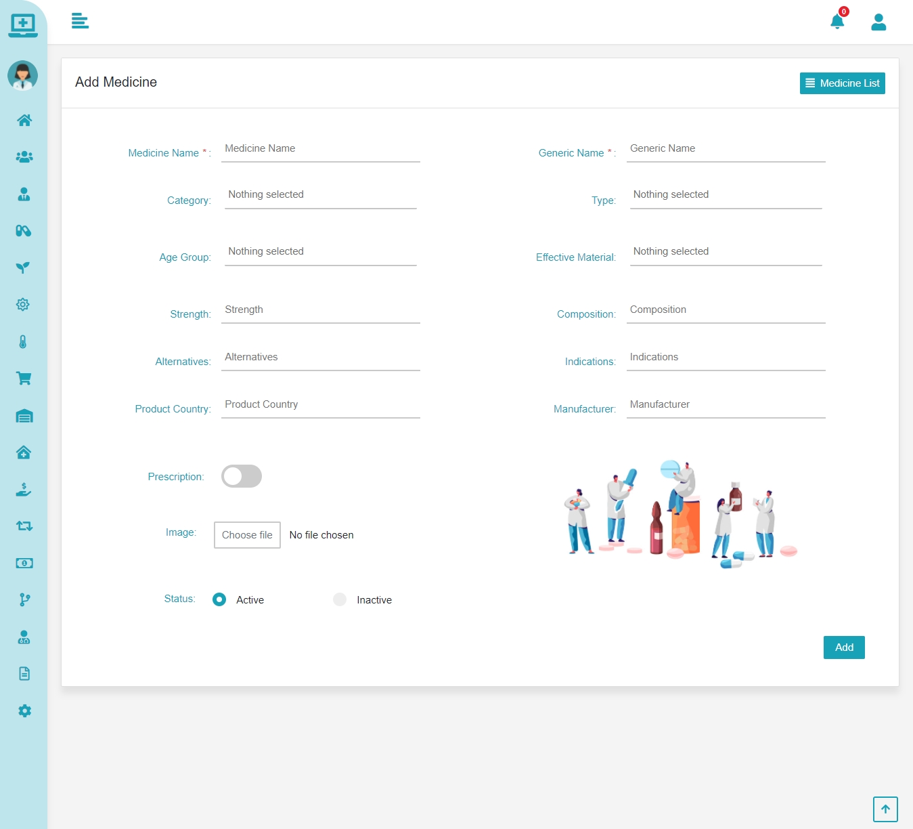Open the Category dropdown
The width and height of the screenshot is (913, 829).
click(x=320, y=194)
